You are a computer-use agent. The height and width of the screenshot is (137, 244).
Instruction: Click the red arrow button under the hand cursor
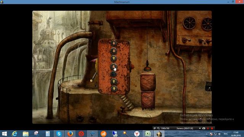point(114,66)
